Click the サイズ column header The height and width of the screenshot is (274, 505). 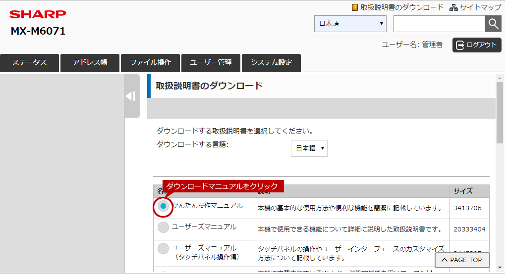pyautogui.click(x=470, y=191)
